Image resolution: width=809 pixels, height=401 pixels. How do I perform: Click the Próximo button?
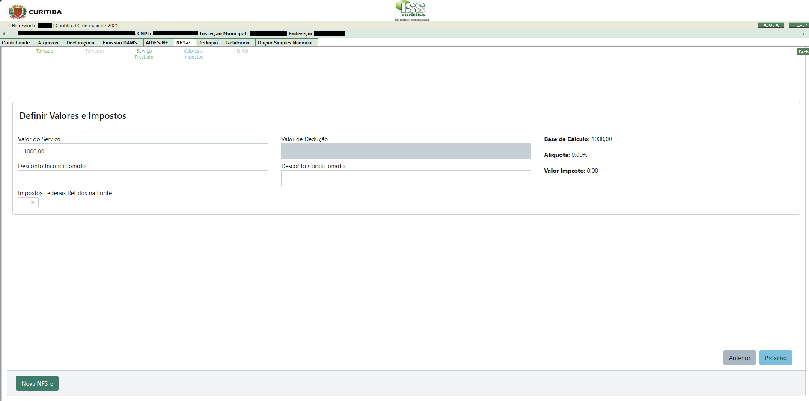point(775,358)
